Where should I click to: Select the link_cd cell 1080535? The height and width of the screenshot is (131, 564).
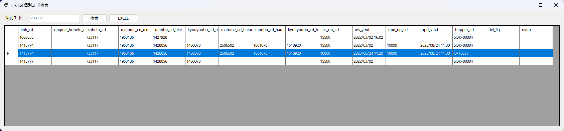(x=35, y=37)
